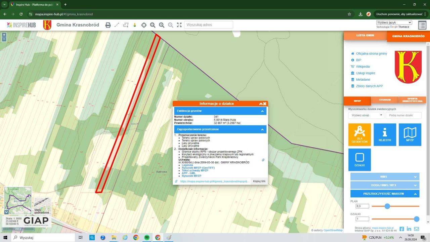This screenshot has width=430, height=242.
Task: Open the Wybierz obręb dropdown
Action: pyautogui.click(x=366, y=115)
